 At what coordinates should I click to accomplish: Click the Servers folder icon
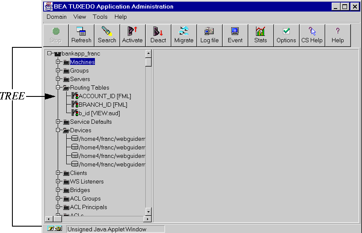66,79
